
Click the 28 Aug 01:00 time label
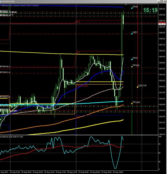click(x=15, y=172)
